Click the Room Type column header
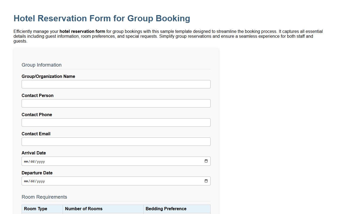 pyautogui.click(x=35, y=209)
